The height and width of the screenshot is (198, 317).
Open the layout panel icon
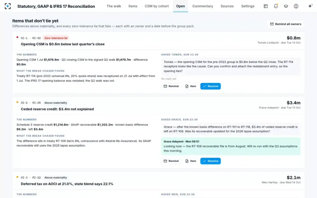click(266, 6)
